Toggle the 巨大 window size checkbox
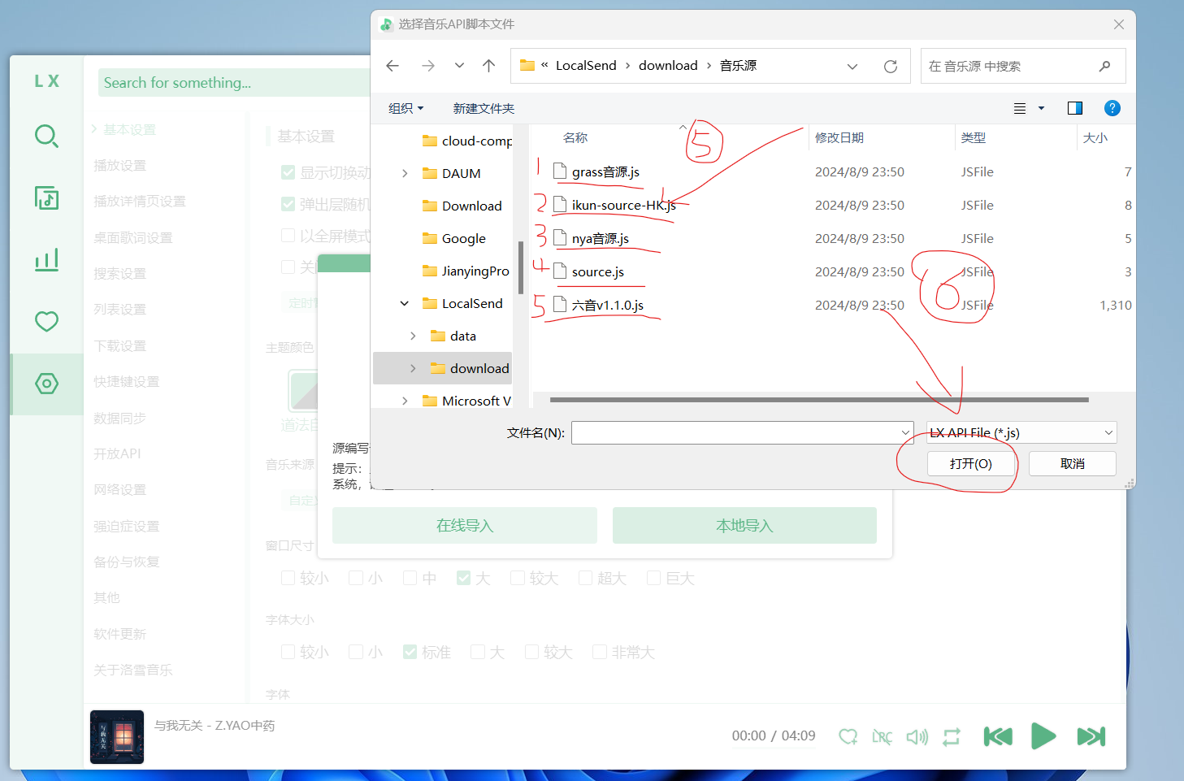 click(x=653, y=578)
